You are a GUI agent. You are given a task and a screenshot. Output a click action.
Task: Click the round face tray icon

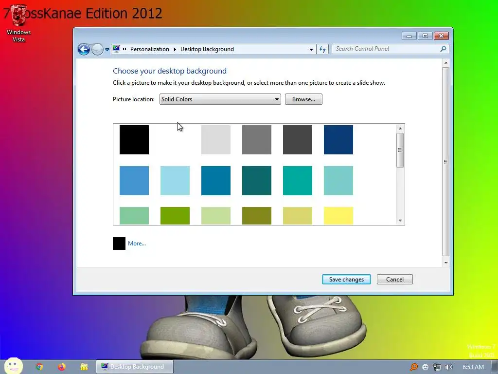425,367
